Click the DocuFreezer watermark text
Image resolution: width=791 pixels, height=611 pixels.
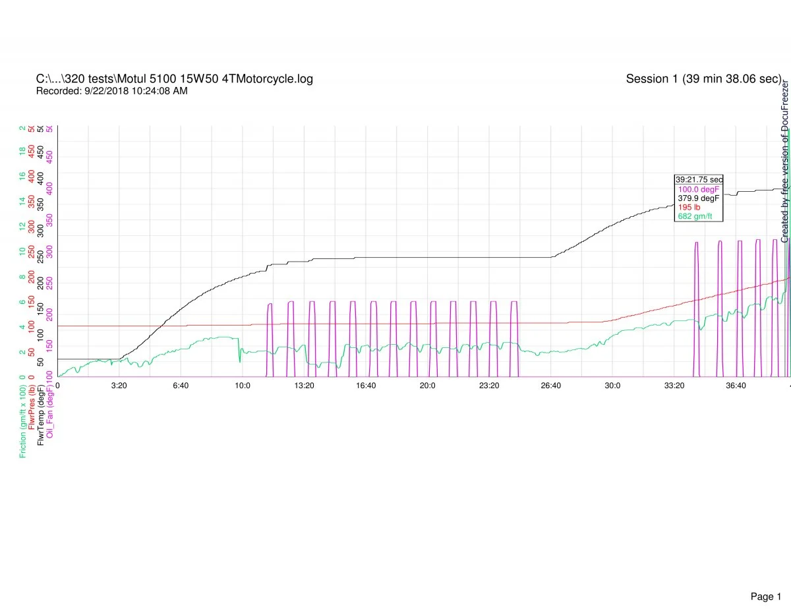click(x=785, y=161)
